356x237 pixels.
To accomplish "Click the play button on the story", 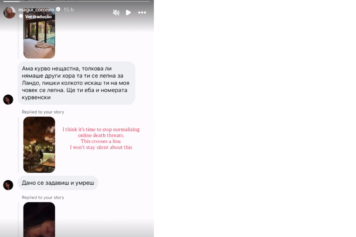I will tap(128, 13).
